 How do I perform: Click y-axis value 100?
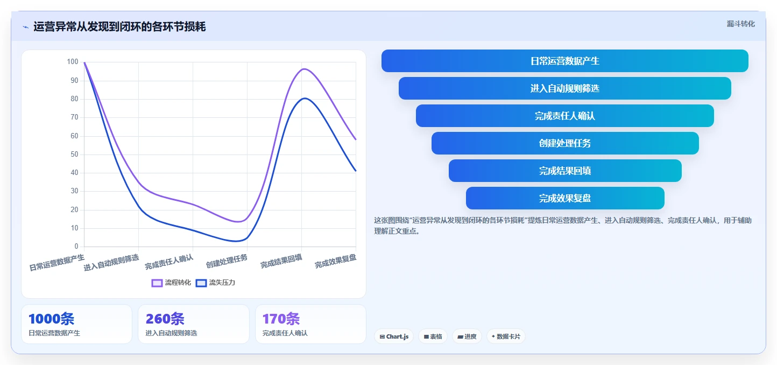73,62
